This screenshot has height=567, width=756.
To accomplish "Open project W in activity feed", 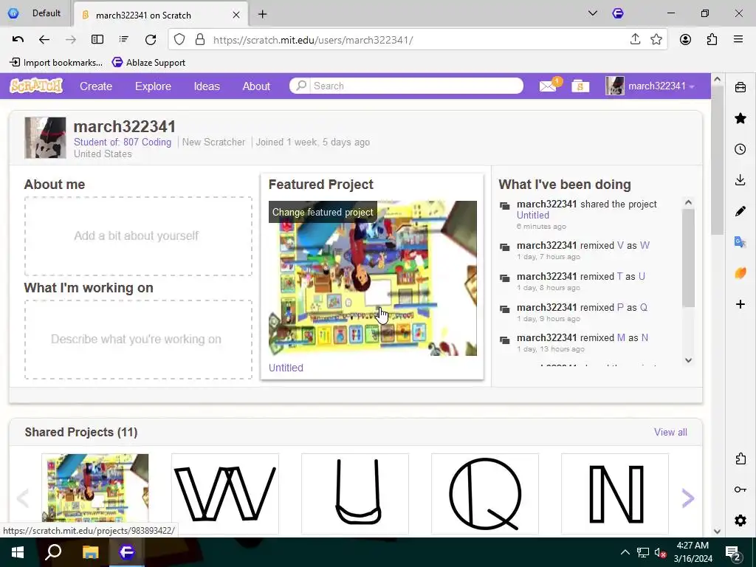I will pos(645,245).
